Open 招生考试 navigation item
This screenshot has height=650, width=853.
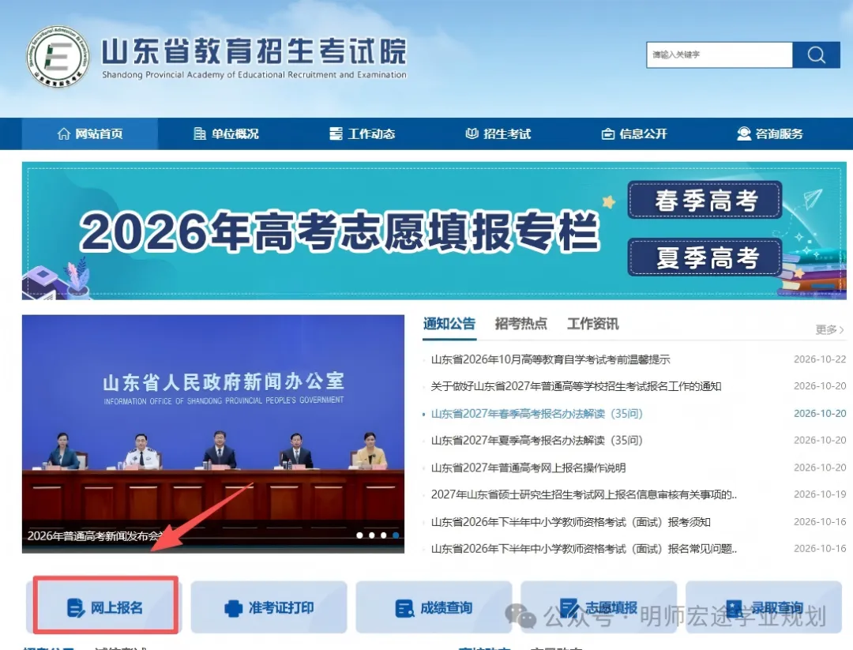click(498, 133)
